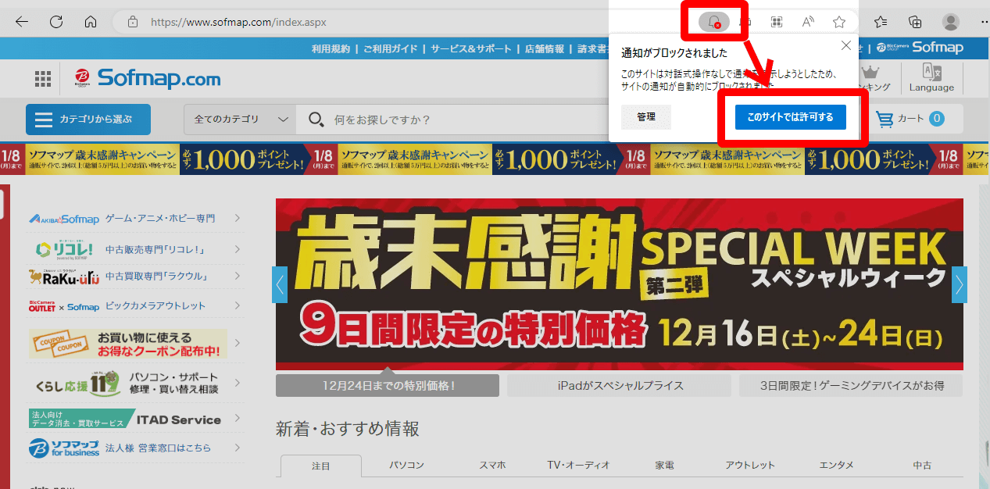
Task: Open the shopping cart (カート)
Action: [x=910, y=119]
